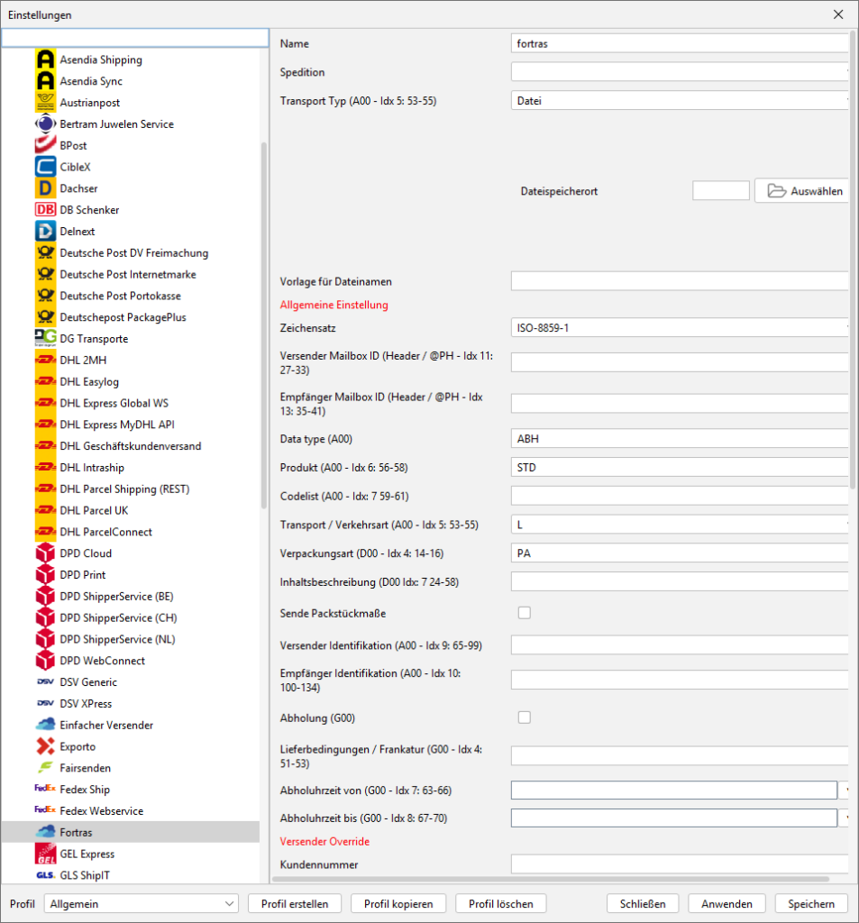Click the Austrianpost icon
Image resolution: width=859 pixels, height=923 pixels.
coord(46,103)
